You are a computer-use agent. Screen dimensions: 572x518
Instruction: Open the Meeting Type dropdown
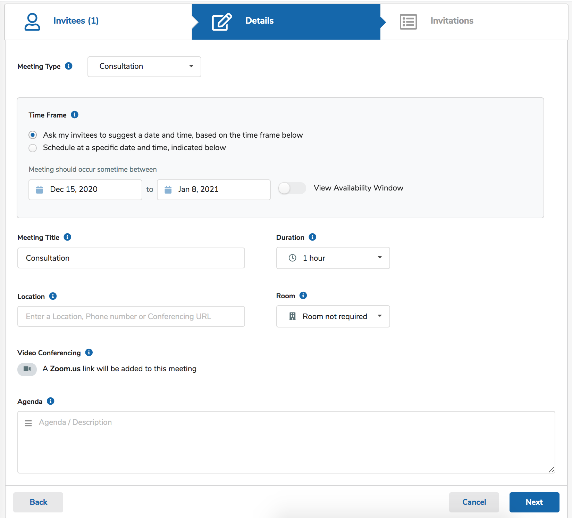click(x=144, y=66)
